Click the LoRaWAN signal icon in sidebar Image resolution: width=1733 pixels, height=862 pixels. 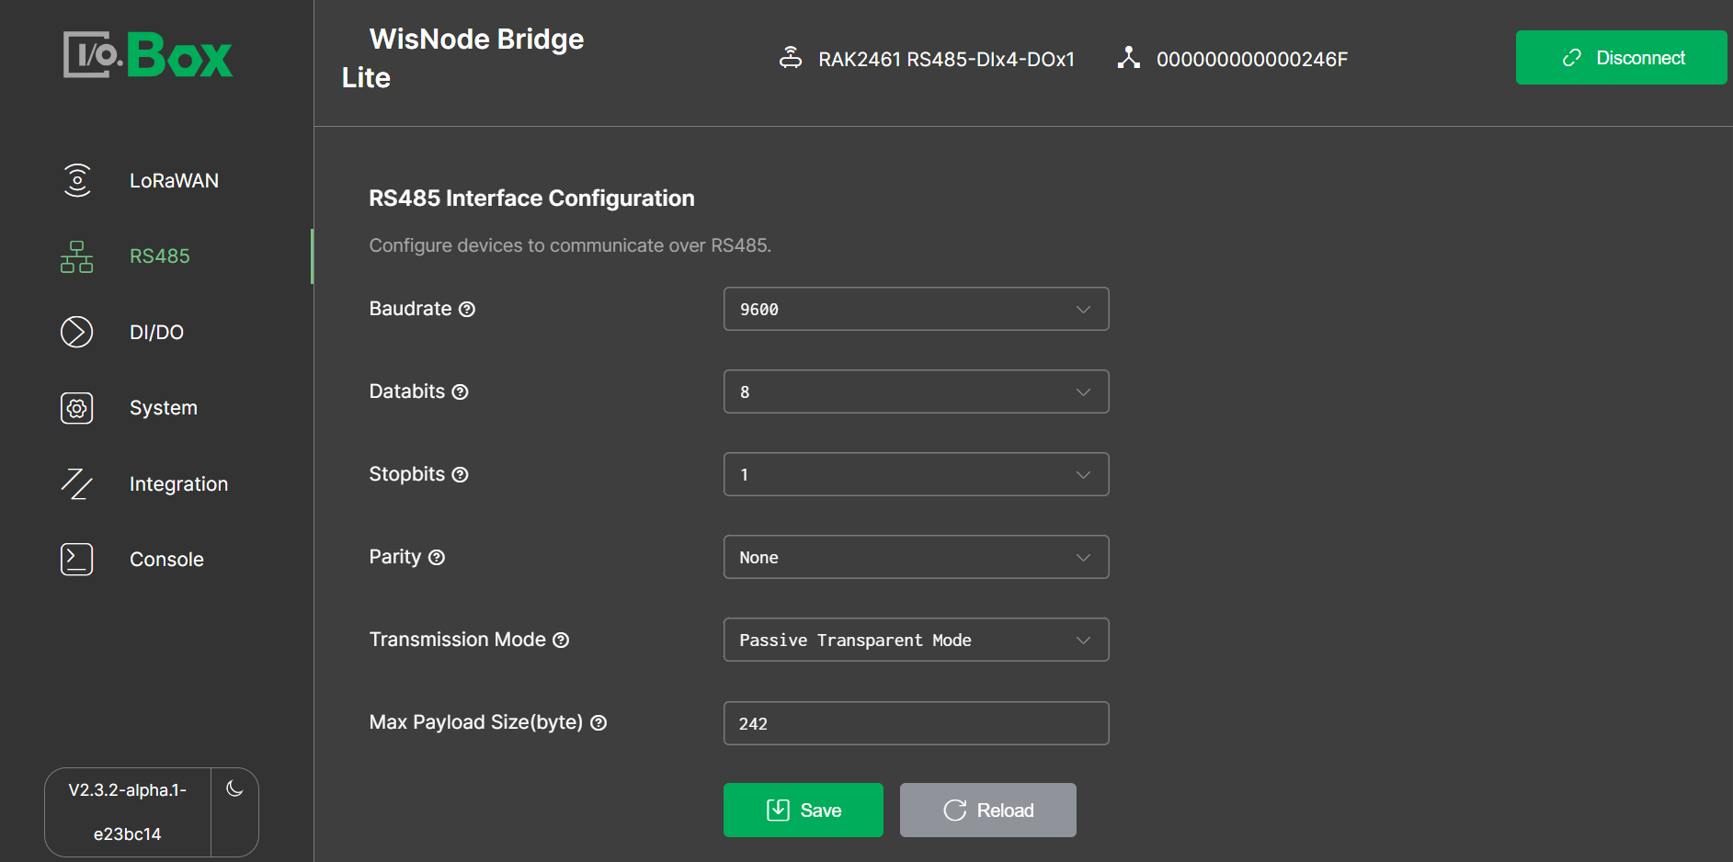click(77, 180)
